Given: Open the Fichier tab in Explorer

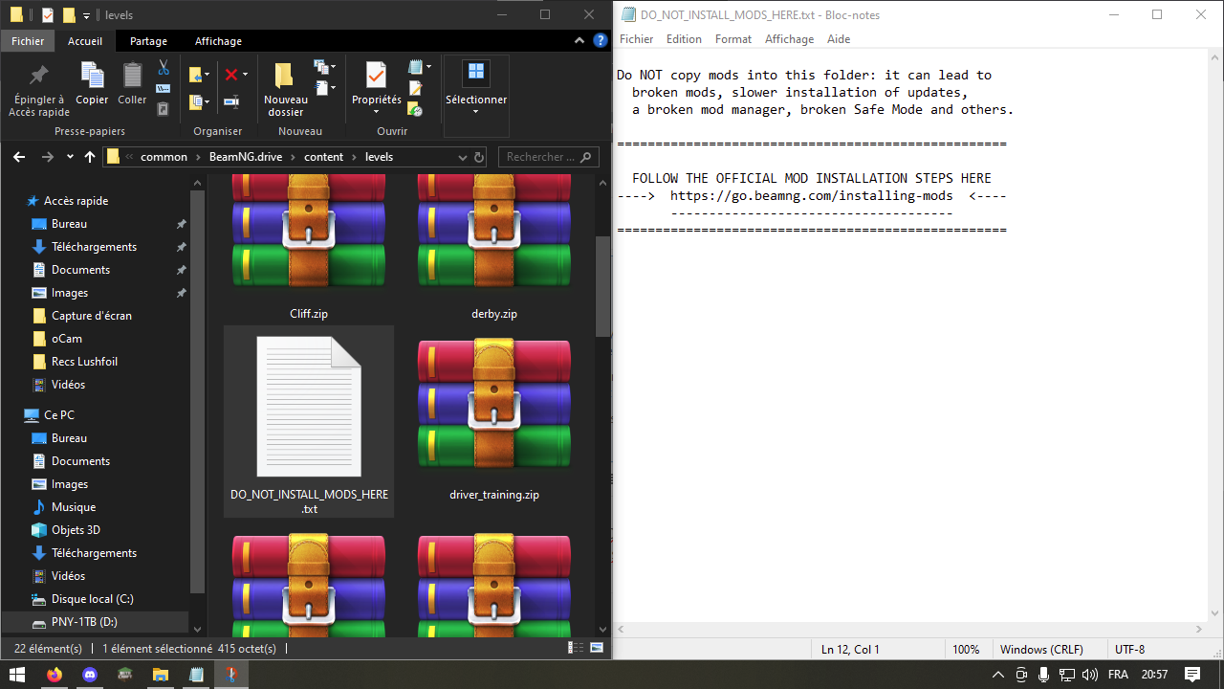Looking at the screenshot, I should point(29,41).
